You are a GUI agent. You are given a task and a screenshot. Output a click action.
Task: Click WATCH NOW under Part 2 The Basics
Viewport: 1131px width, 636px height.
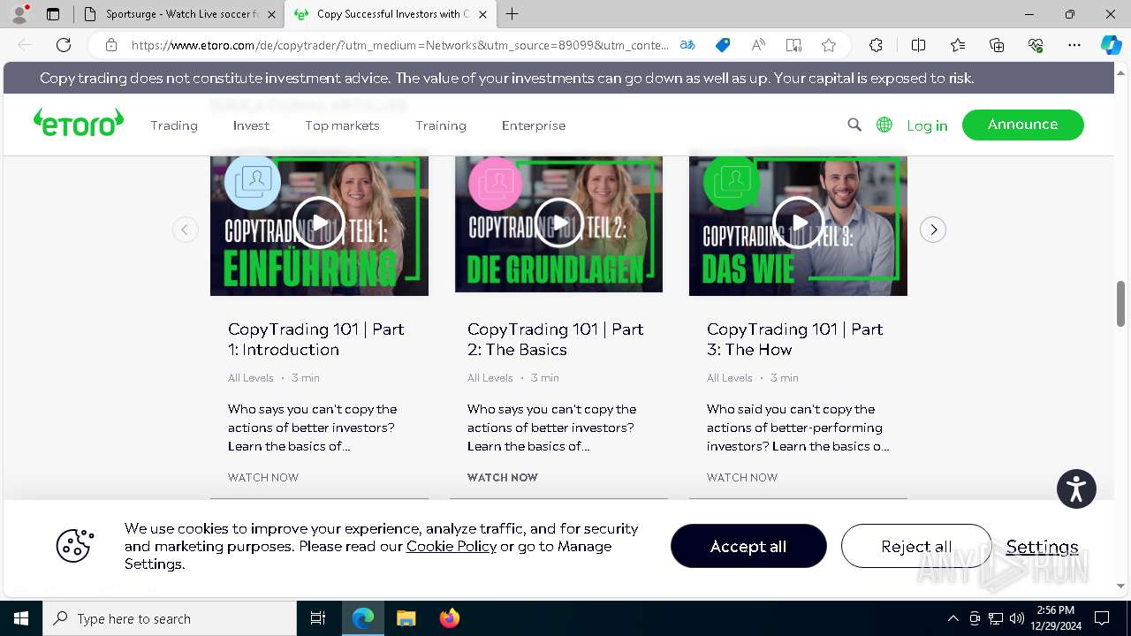pos(503,477)
